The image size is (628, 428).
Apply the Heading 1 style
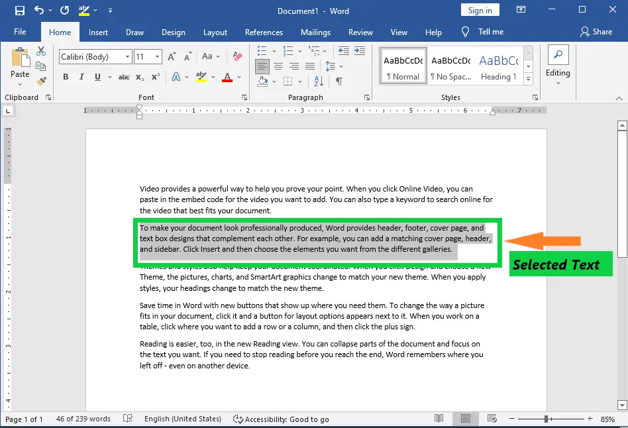pyautogui.click(x=498, y=65)
